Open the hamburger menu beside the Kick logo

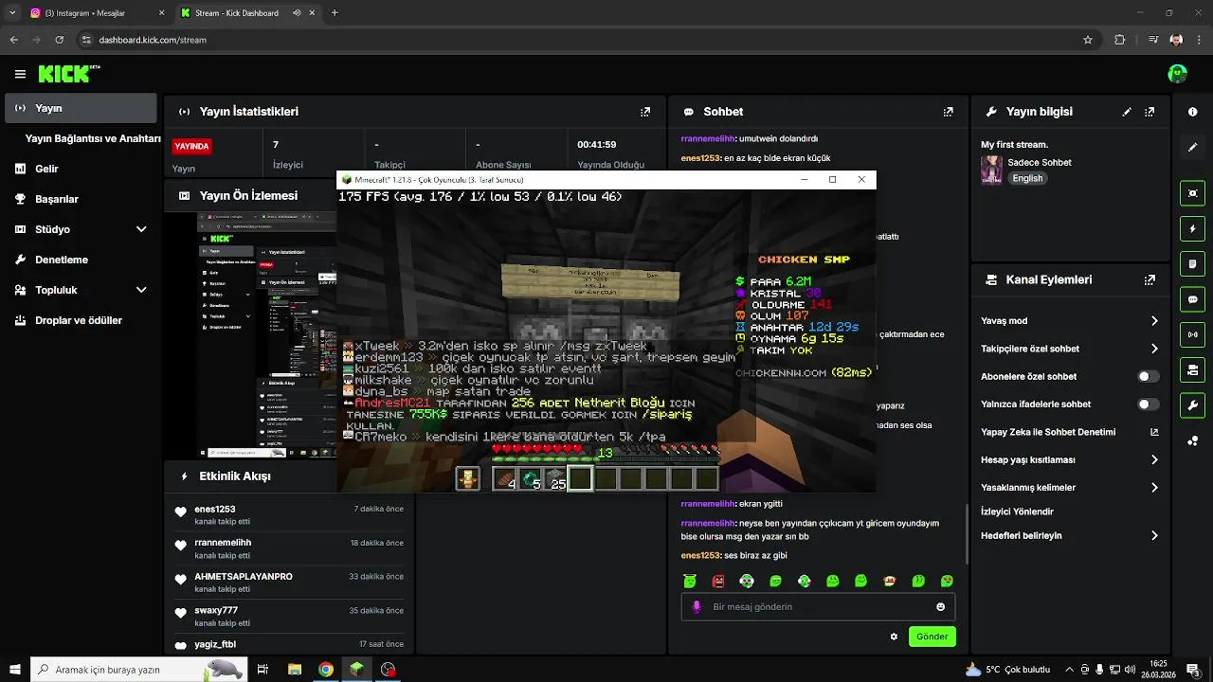[x=20, y=74]
